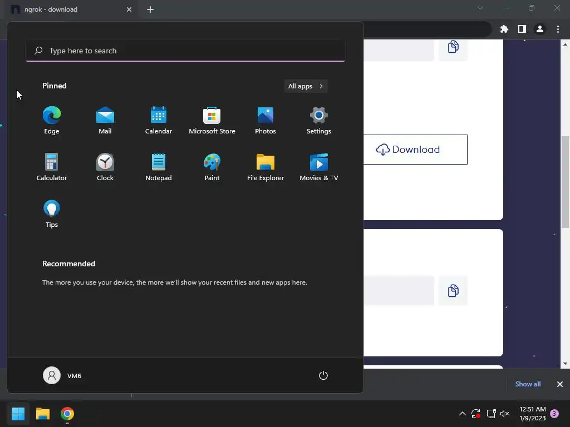Close the Chrome downloads bar
Screen dimensions: 570x427
tap(560, 384)
